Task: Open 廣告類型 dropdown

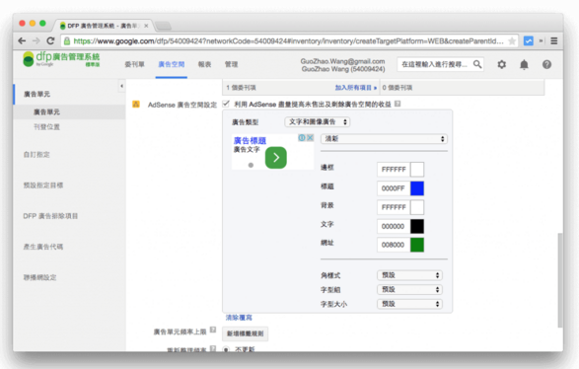Action: coord(318,122)
